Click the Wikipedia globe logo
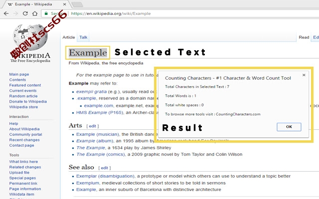Image resolution: width=319 pixels, height=199 pixels. click(x=30, y=37)
